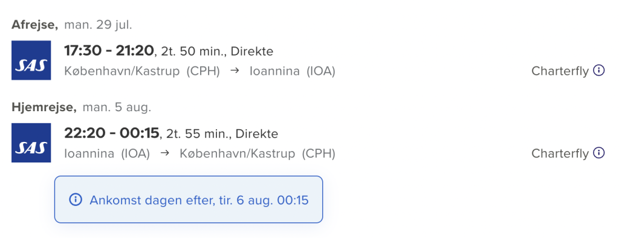
Task: Click the SAS logo on the outbound flight
Action: coord(31,60)
